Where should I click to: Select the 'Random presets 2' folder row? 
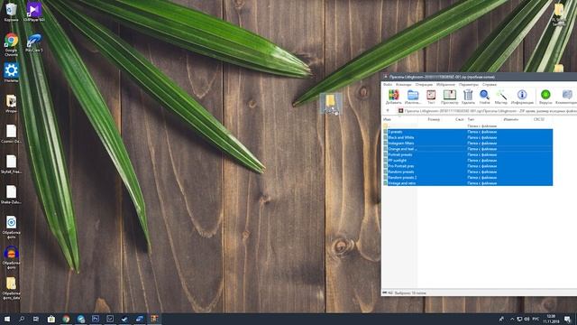point(468,177)
